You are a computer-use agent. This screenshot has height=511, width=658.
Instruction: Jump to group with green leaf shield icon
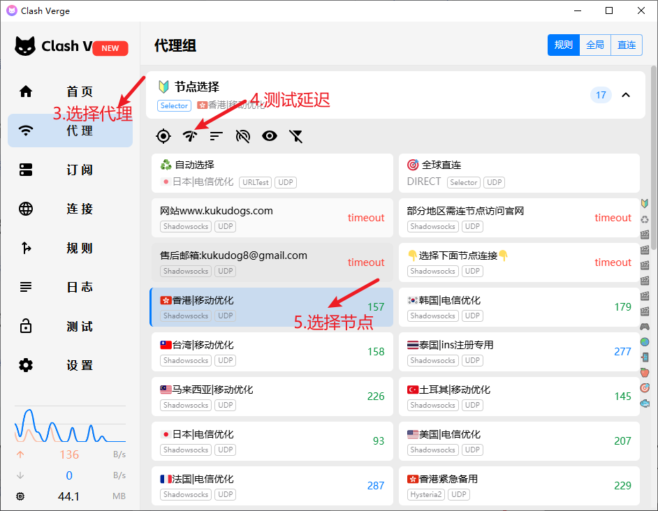tap(645, 204)
